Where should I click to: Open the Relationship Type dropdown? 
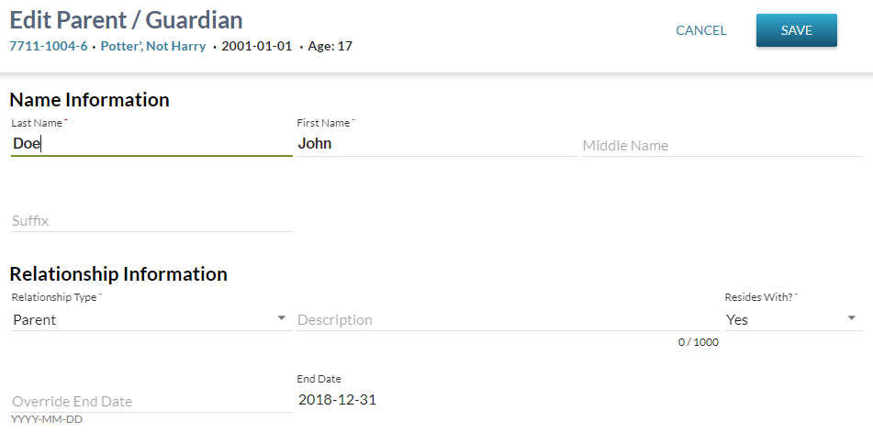pos(151,319)
